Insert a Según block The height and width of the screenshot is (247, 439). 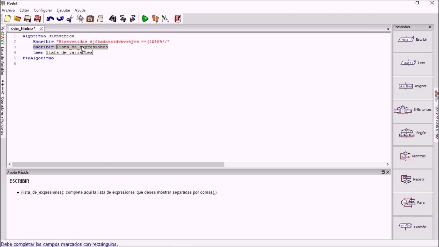[413, 133]
